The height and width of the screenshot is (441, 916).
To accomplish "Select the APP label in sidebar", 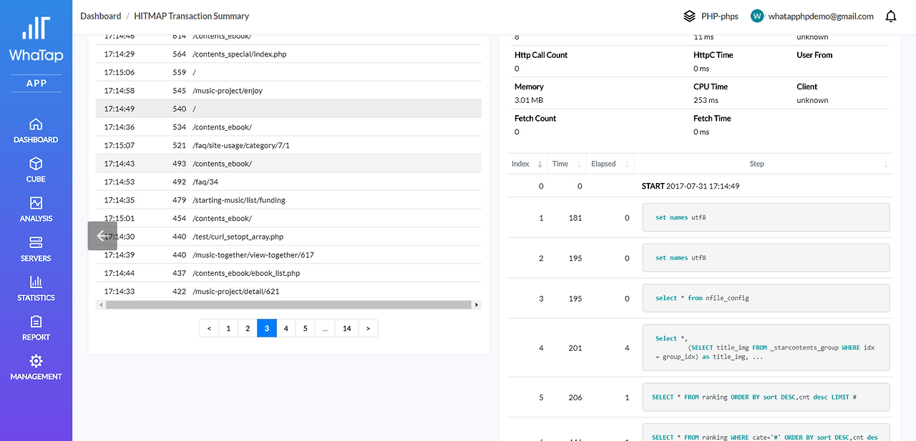I will pyautogui.click(x=36, y=83).
